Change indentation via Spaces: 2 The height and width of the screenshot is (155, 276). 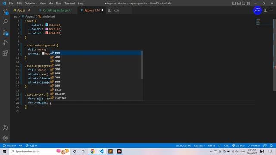[199, 146]
